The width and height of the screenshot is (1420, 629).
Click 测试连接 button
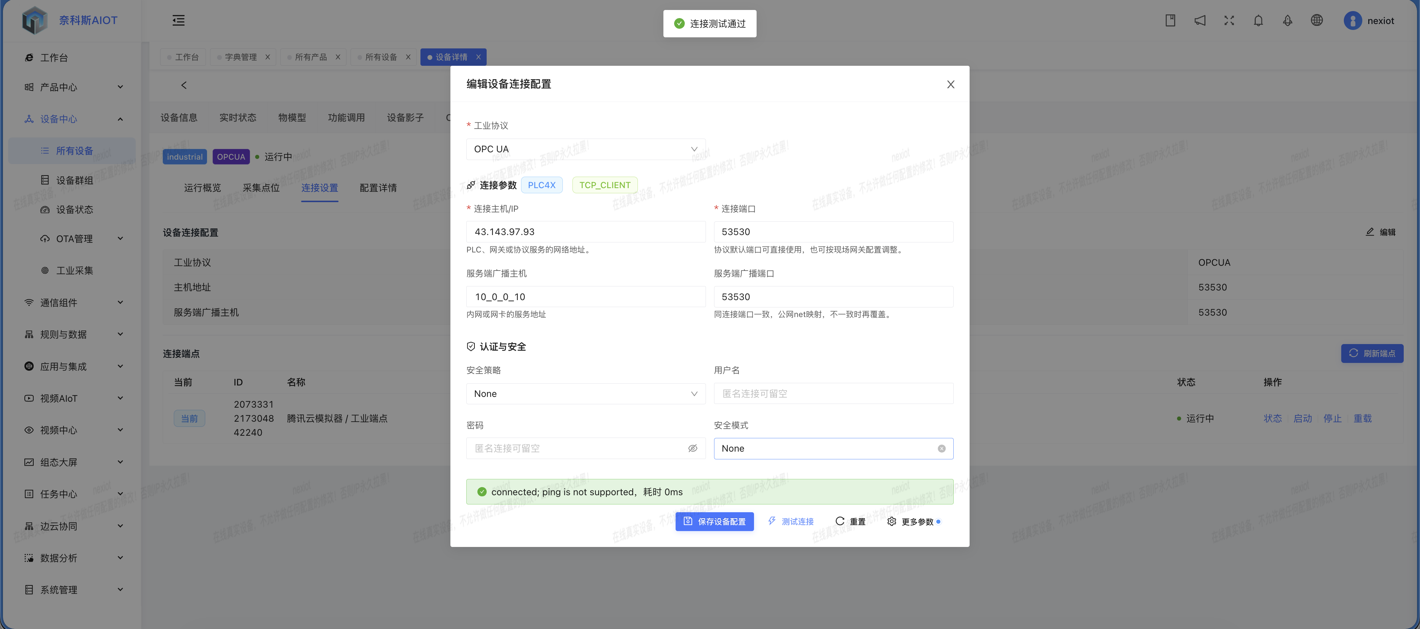[x=791, y=521]
